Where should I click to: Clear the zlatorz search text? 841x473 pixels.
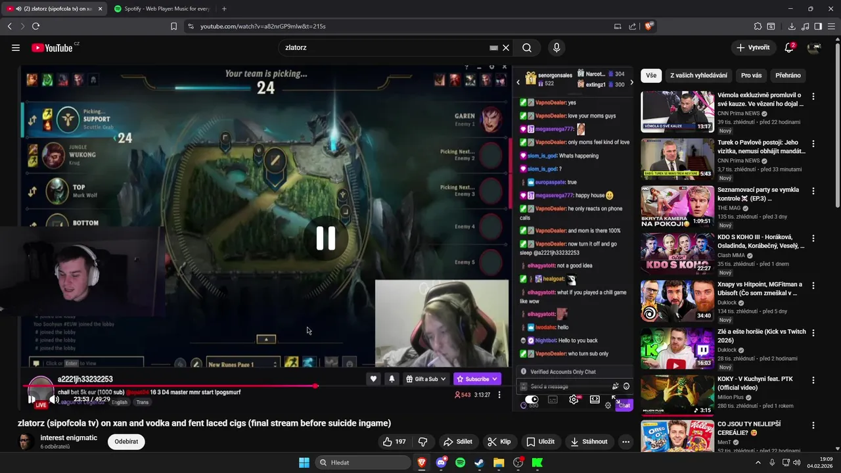coord(506,48)
